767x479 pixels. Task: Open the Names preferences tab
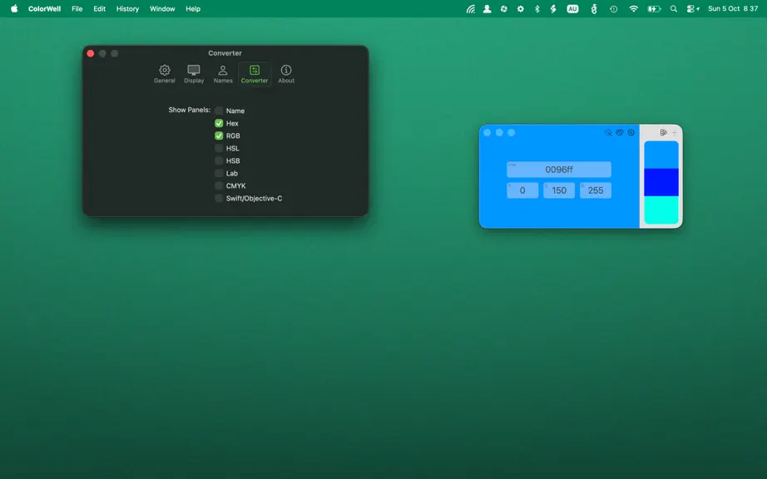click(x=223, y=74)
